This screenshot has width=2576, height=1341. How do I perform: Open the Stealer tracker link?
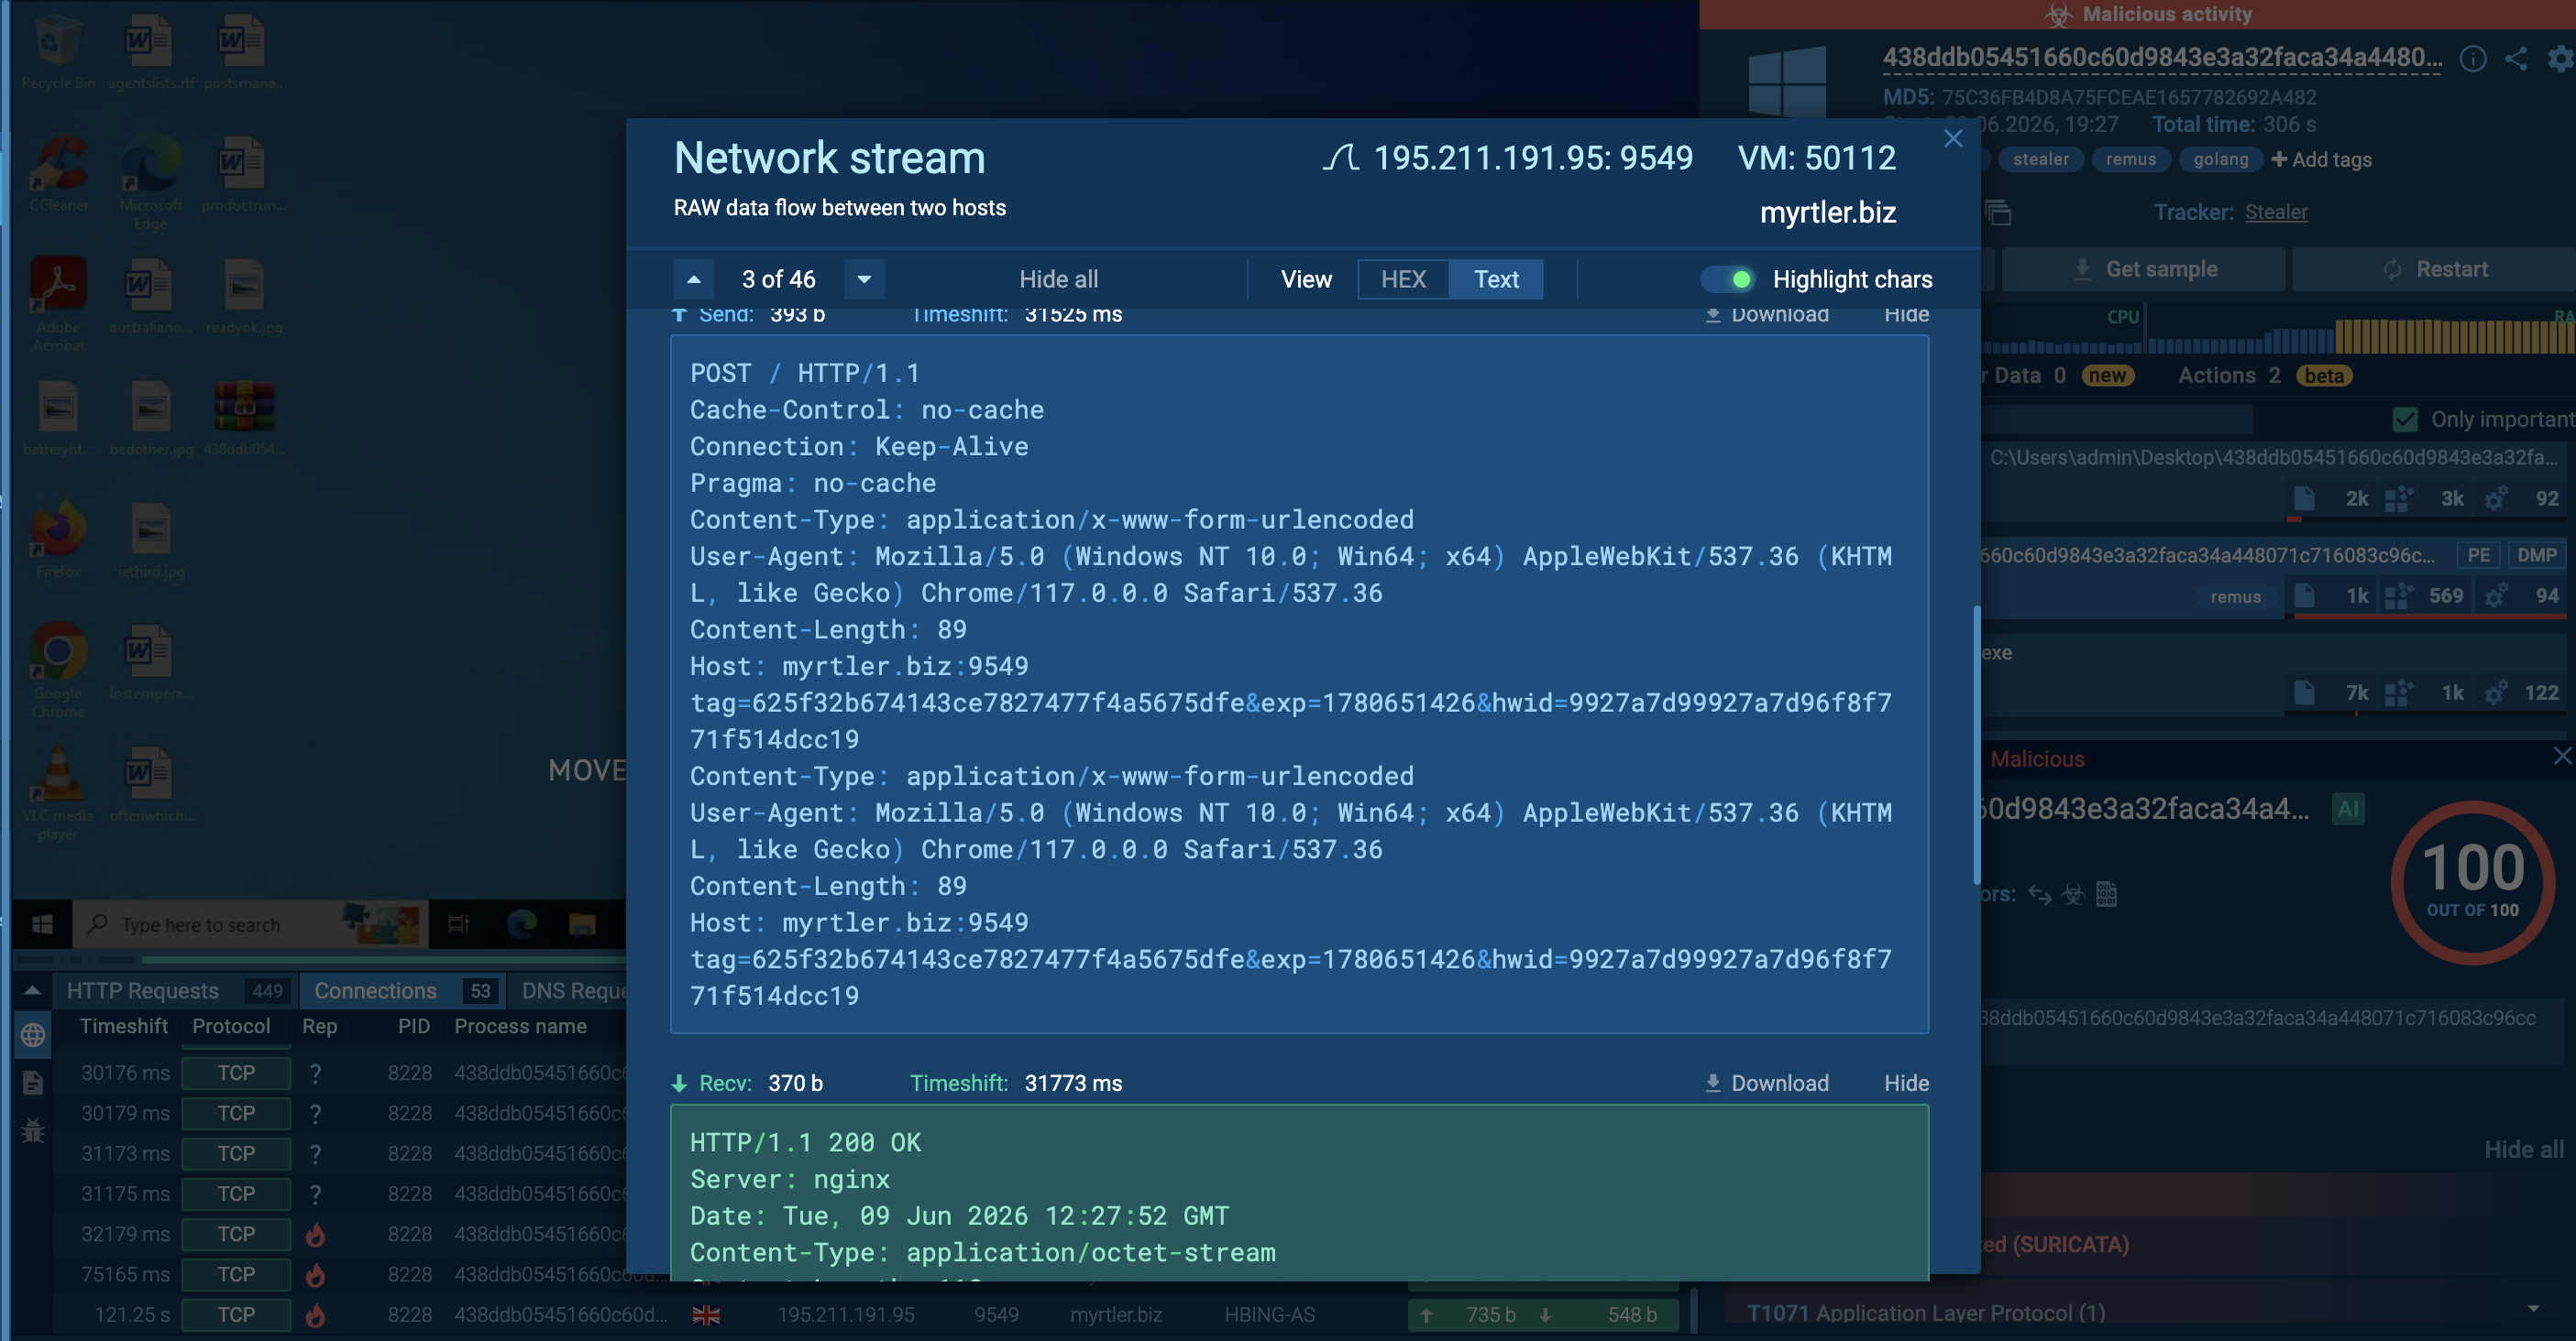(2276, 212)
